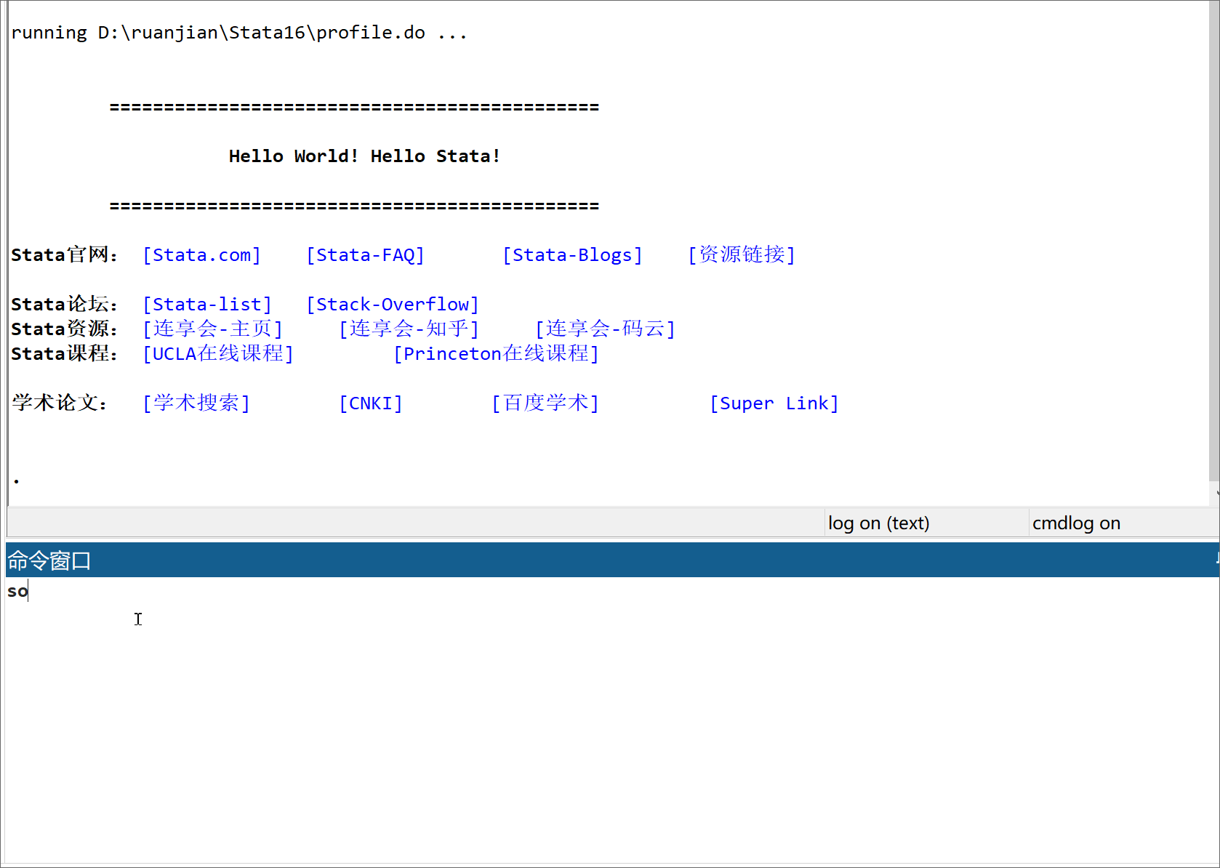Open the Stata.com link
The height and width of the screenshot is (868, 1220).
pos(201,255)
